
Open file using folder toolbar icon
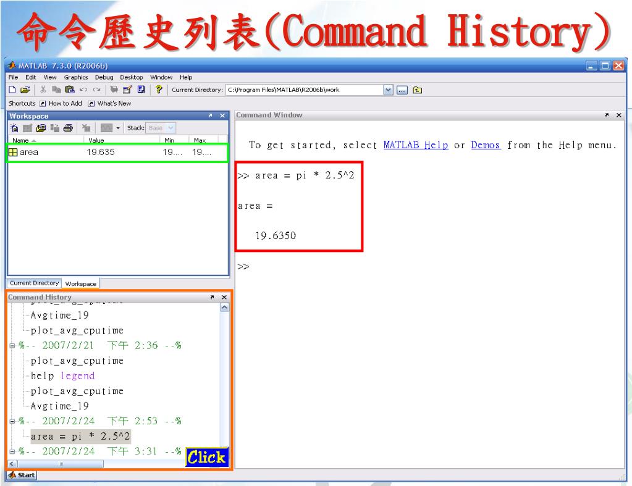coord(25,90)
